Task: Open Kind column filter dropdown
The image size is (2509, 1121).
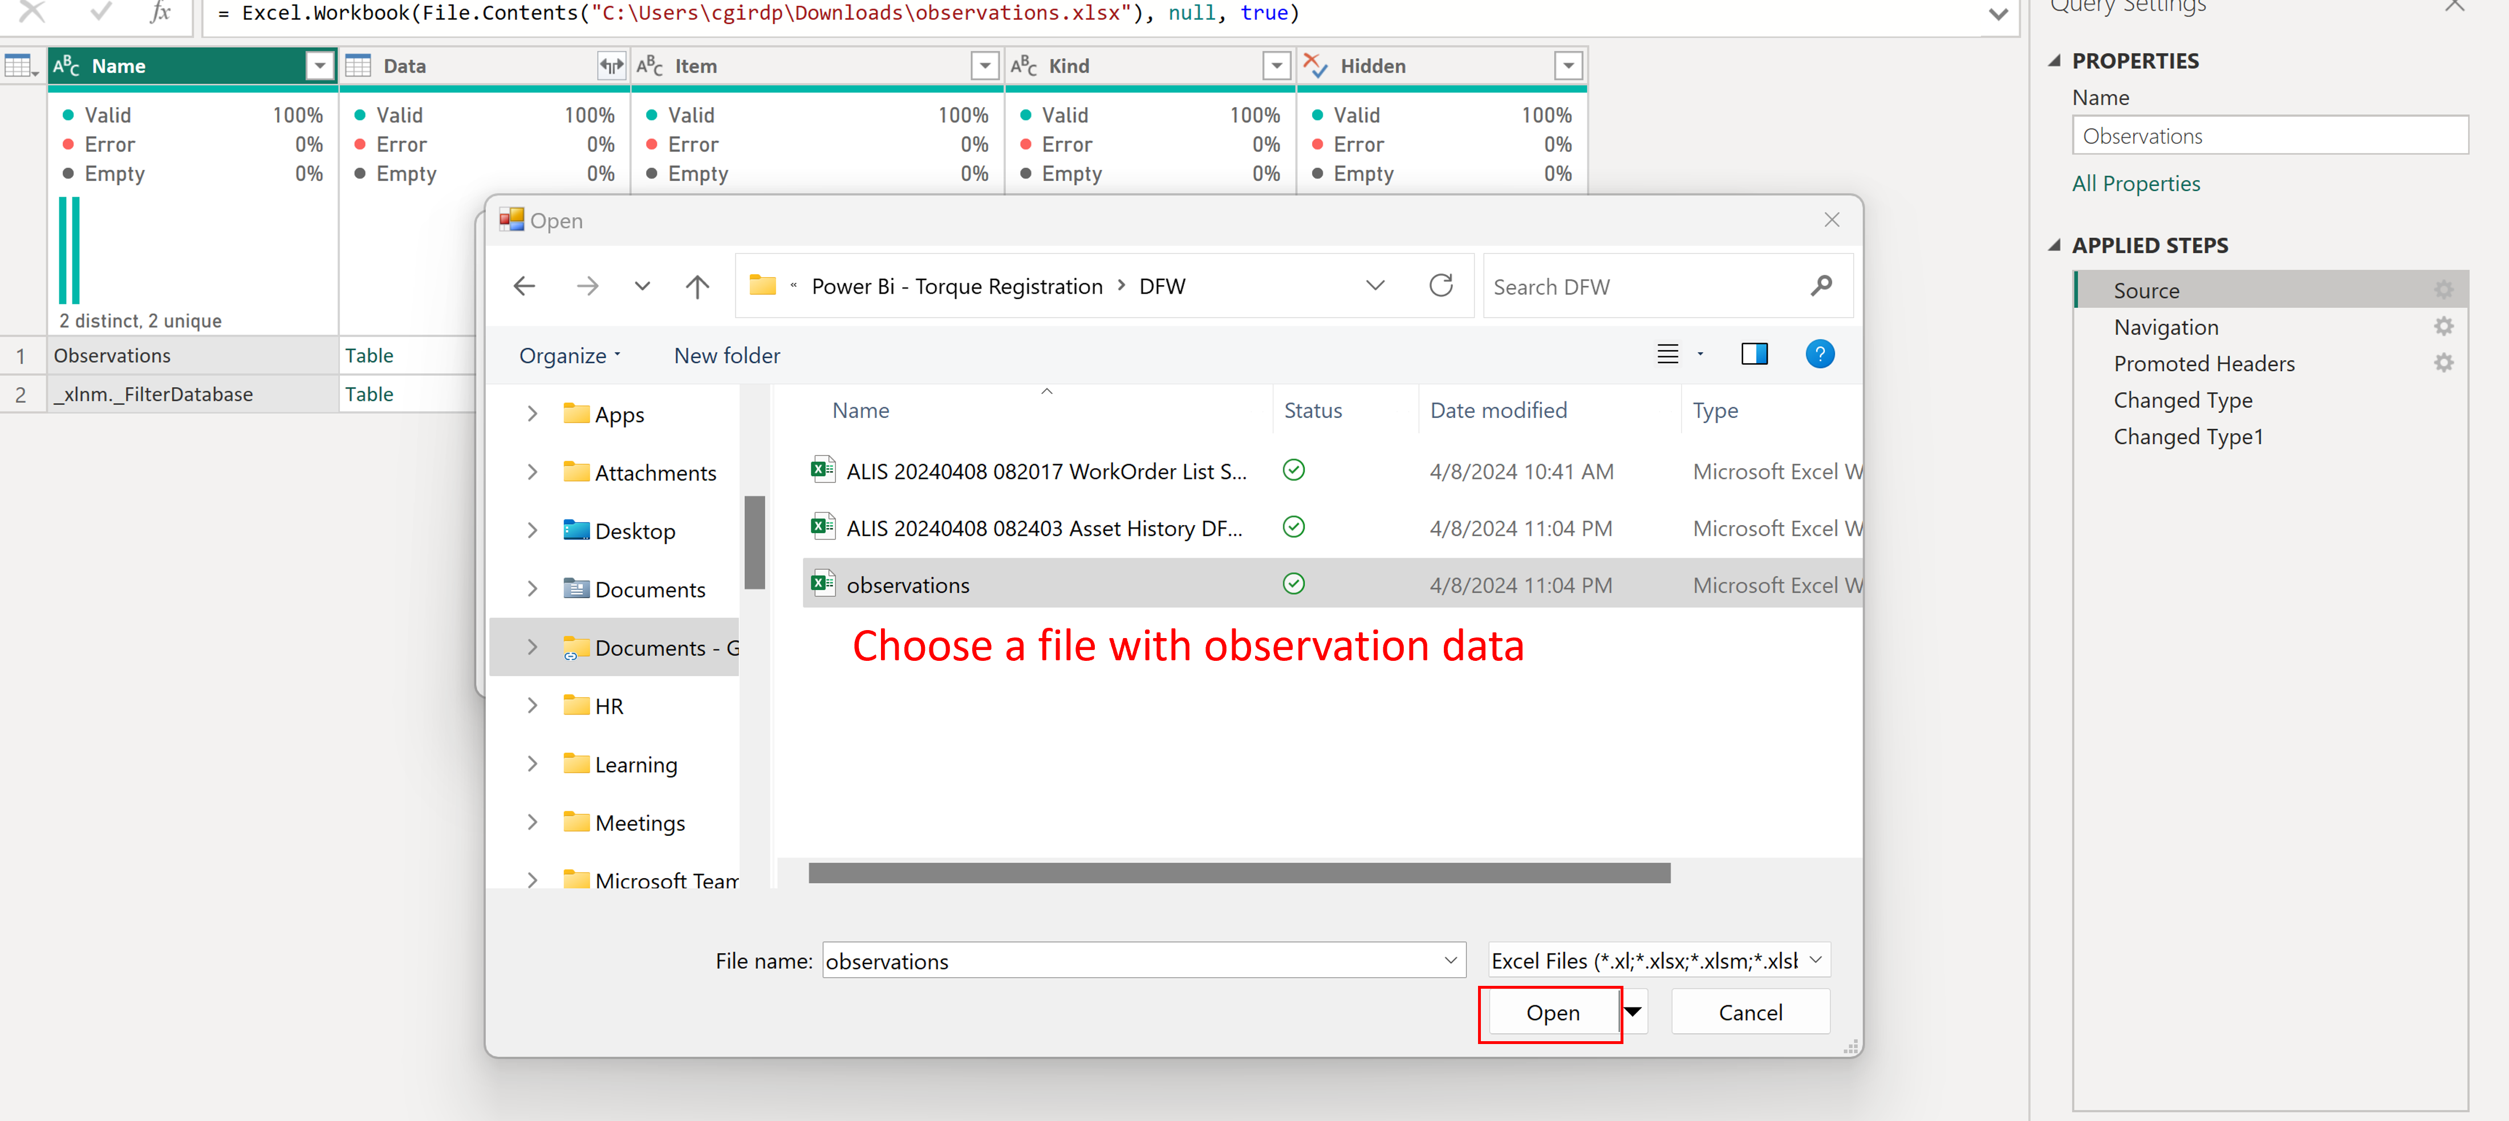Action: (x=1276, y=65)
